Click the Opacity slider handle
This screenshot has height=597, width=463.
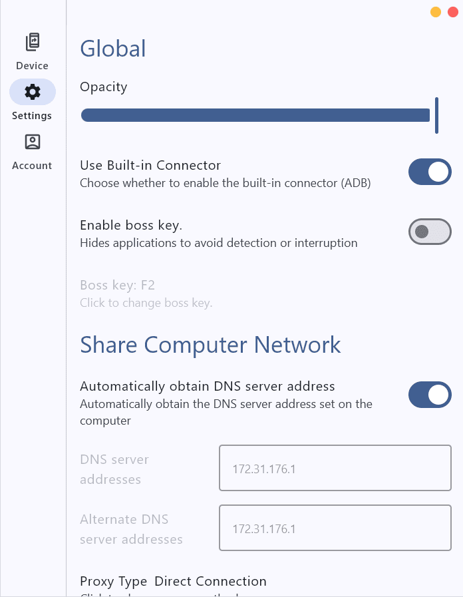click(x=436, y=116)
